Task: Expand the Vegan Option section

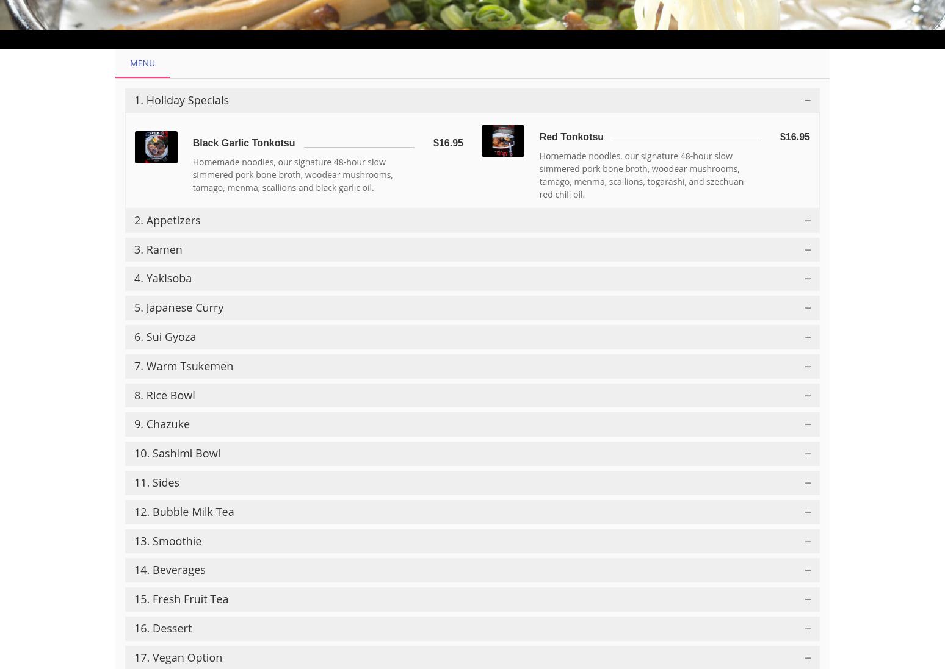Action: (472, 657)
